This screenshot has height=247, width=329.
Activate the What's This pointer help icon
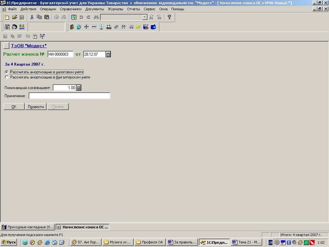42,36
